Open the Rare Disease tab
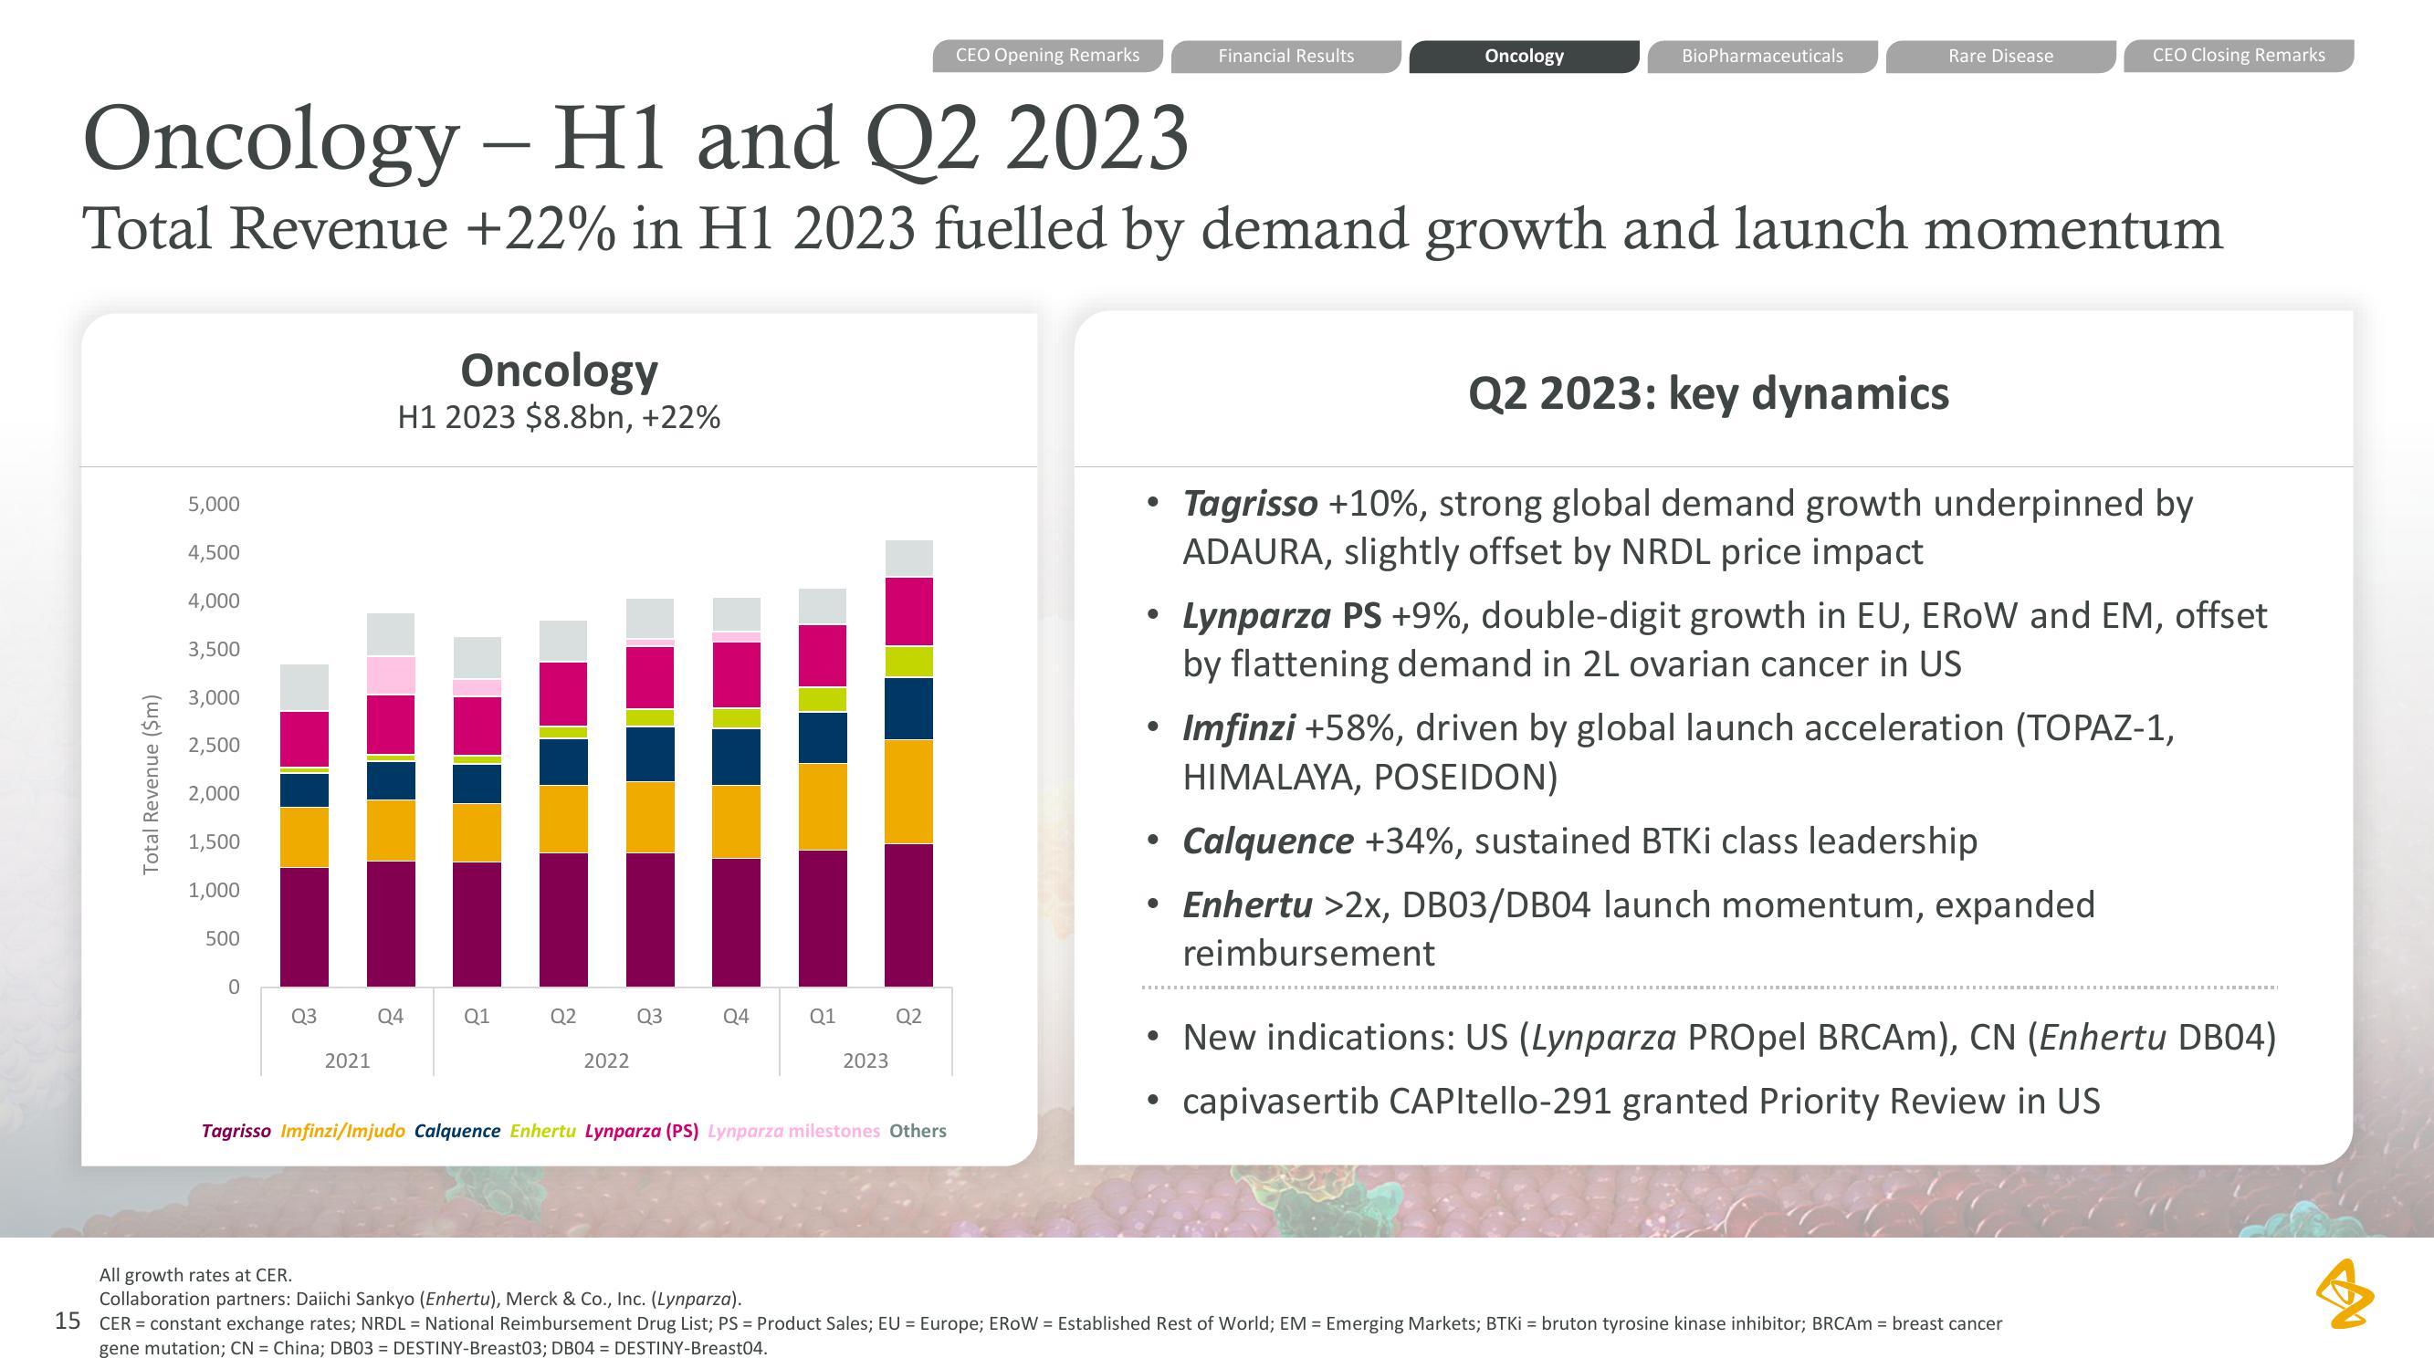The width and height of the screenshot is (2434, 1369). point(2000,56)
